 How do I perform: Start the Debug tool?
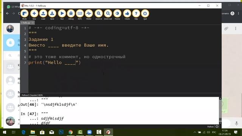click(71, 14)
